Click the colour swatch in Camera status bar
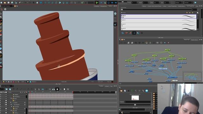 coord(112,82)
